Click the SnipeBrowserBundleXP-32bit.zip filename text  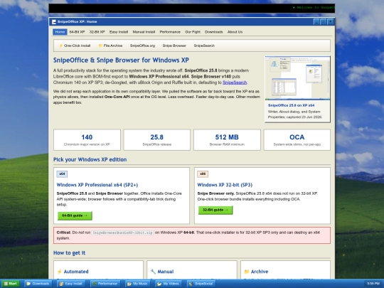point(123,233)
